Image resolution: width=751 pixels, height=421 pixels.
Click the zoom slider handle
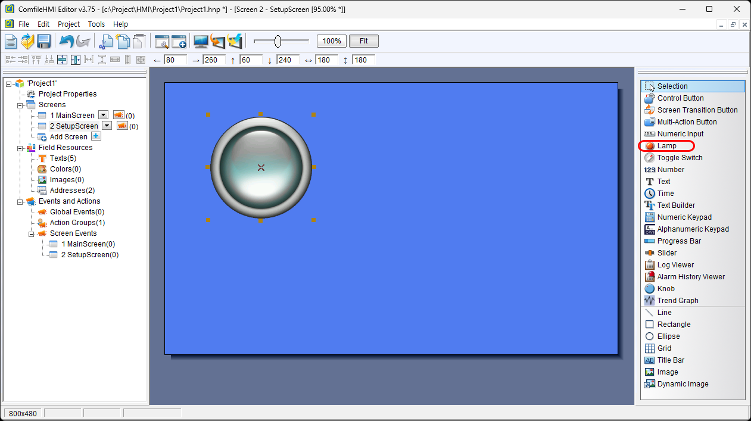point(278,41)
